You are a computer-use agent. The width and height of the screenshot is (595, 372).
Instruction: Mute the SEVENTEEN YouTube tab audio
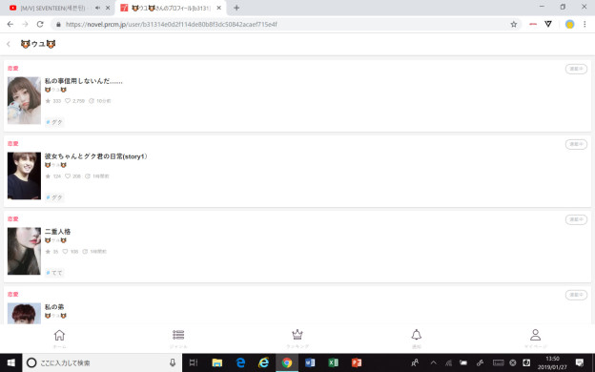98,8
